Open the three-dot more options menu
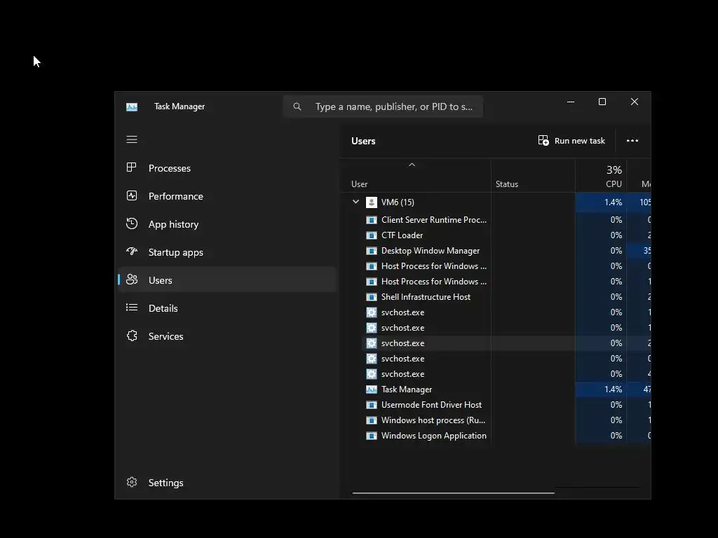Image resolution: width=718 pixels, height=538 pixels. click(x=632, y=140)
